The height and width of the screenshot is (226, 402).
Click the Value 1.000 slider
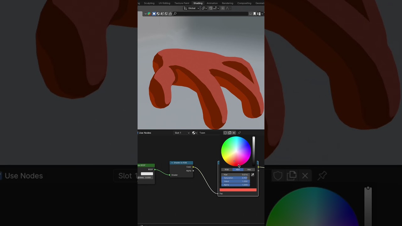tap(236, 181)
